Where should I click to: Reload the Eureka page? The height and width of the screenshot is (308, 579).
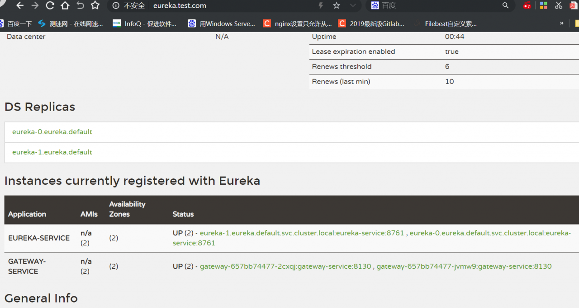pos(50,5)
